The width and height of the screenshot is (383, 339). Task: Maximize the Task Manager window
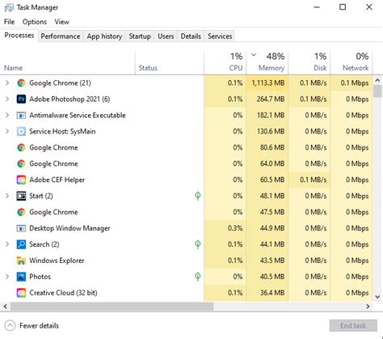343,7
